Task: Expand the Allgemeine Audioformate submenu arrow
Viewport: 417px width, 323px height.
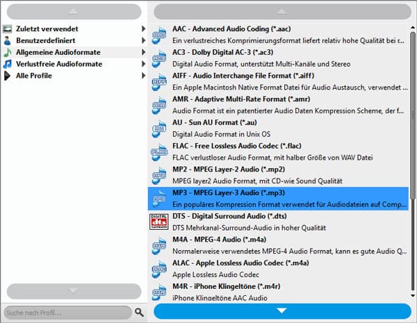Action: tap(143, 52)
